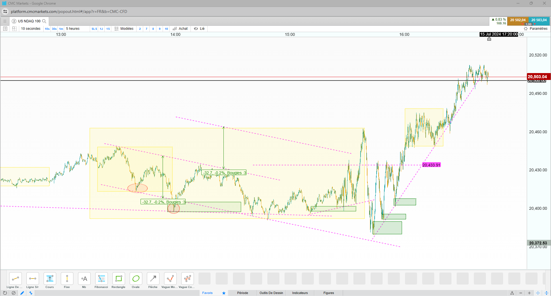The width and height of the screenshot is (551, 296).
Task: Click the 20 503,04 buy price box
Action: pos(539,20)
